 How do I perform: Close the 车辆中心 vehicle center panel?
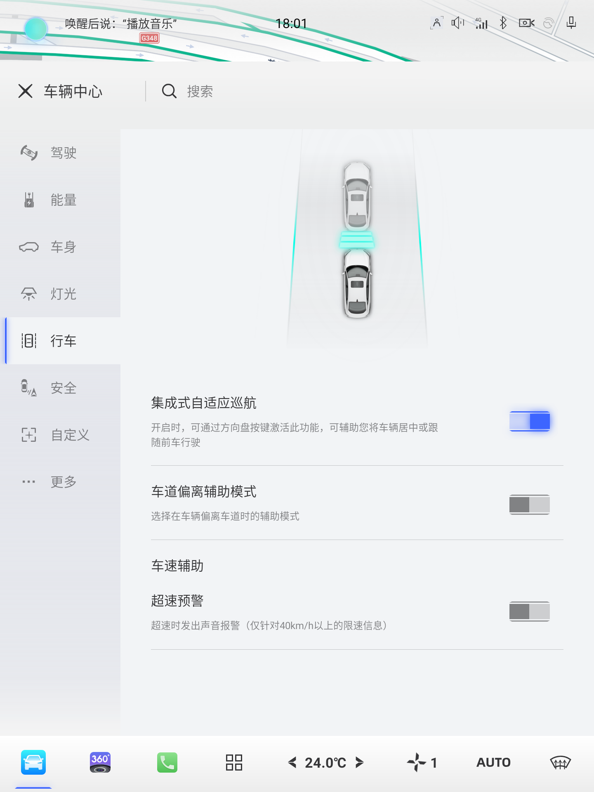[26, 91]
